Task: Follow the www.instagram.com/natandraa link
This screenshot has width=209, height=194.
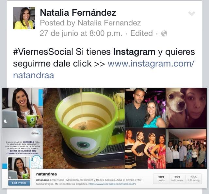Action: coord(104,69)
